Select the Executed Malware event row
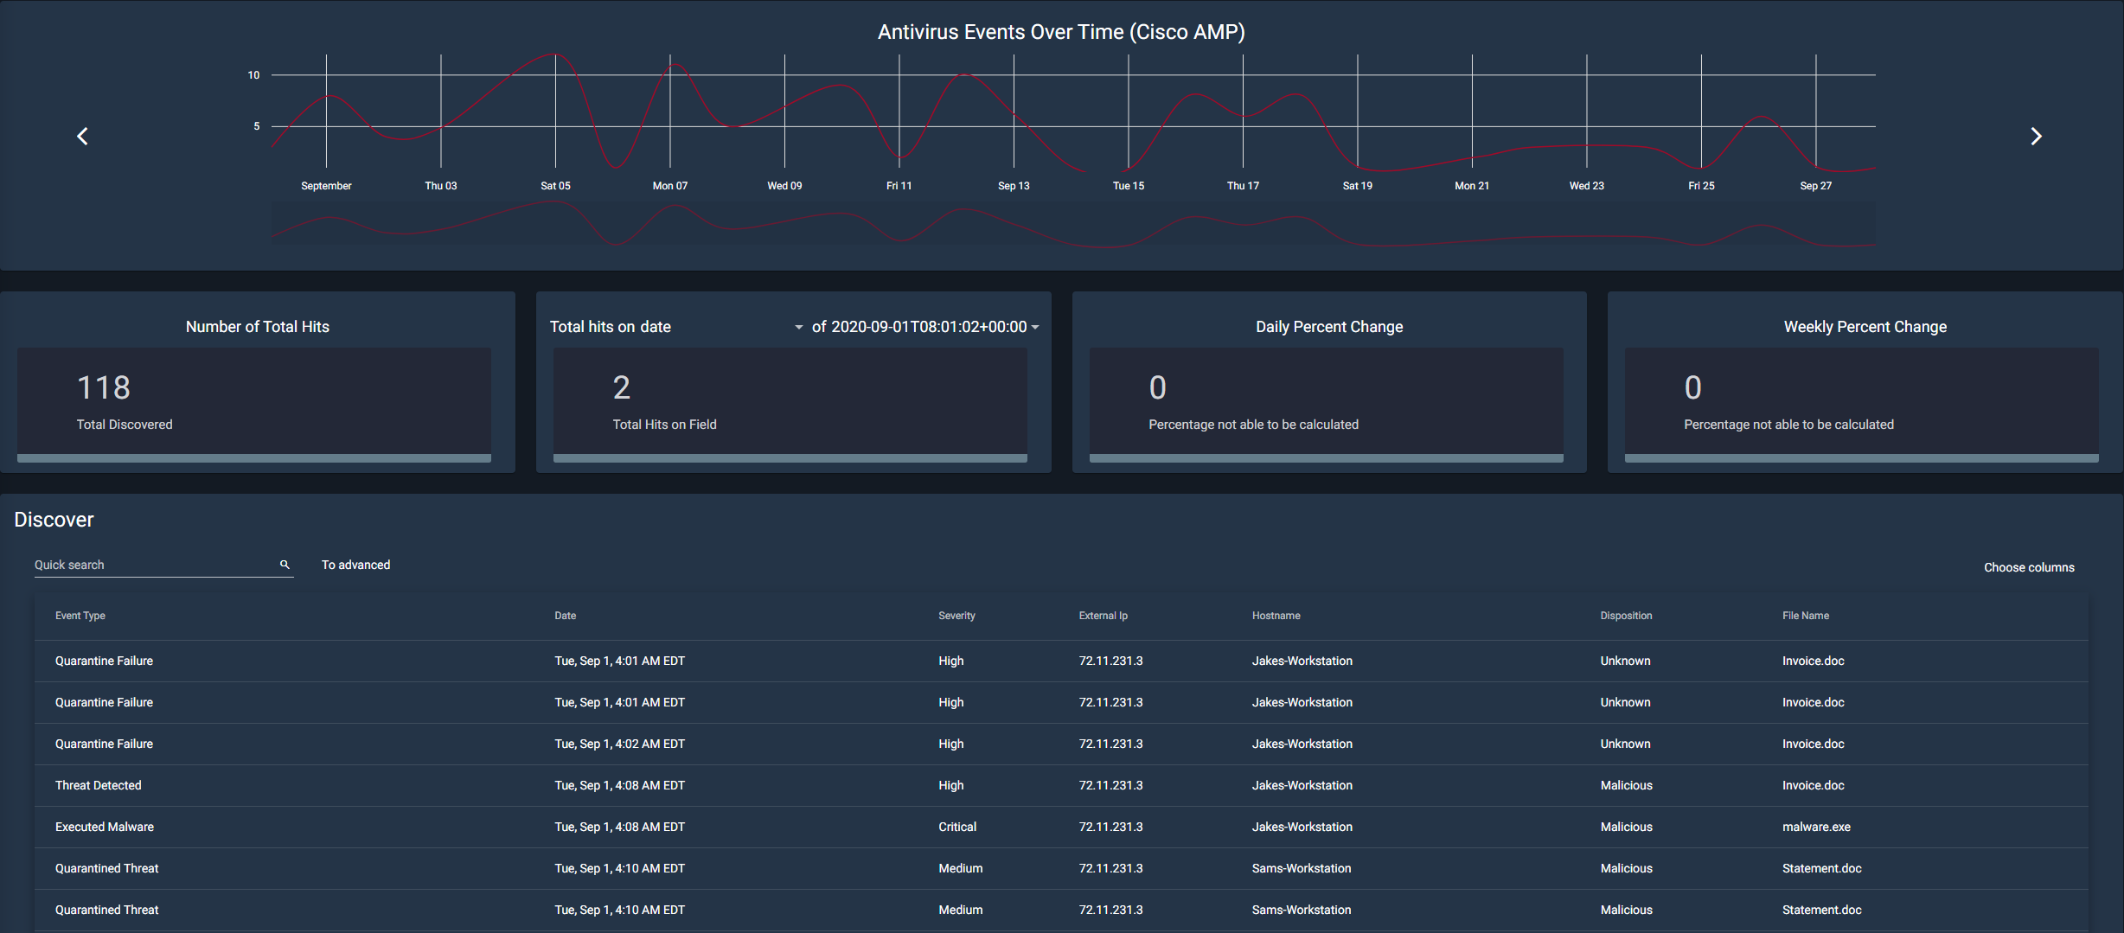 (1061, 828)
